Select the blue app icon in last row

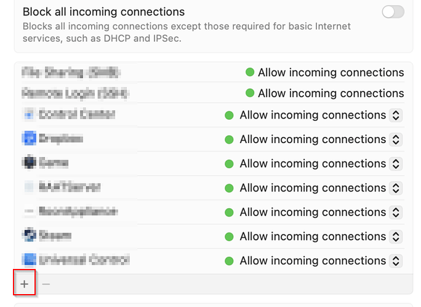[29, 260]
